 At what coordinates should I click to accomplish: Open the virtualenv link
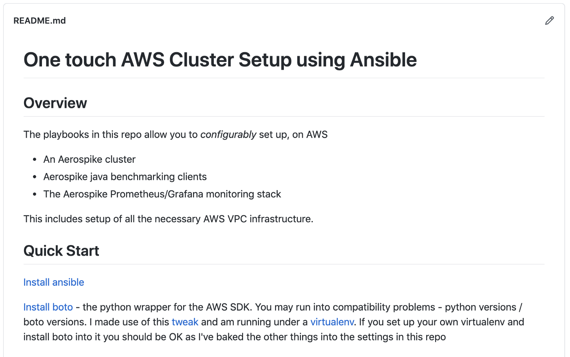pos(332,322)
